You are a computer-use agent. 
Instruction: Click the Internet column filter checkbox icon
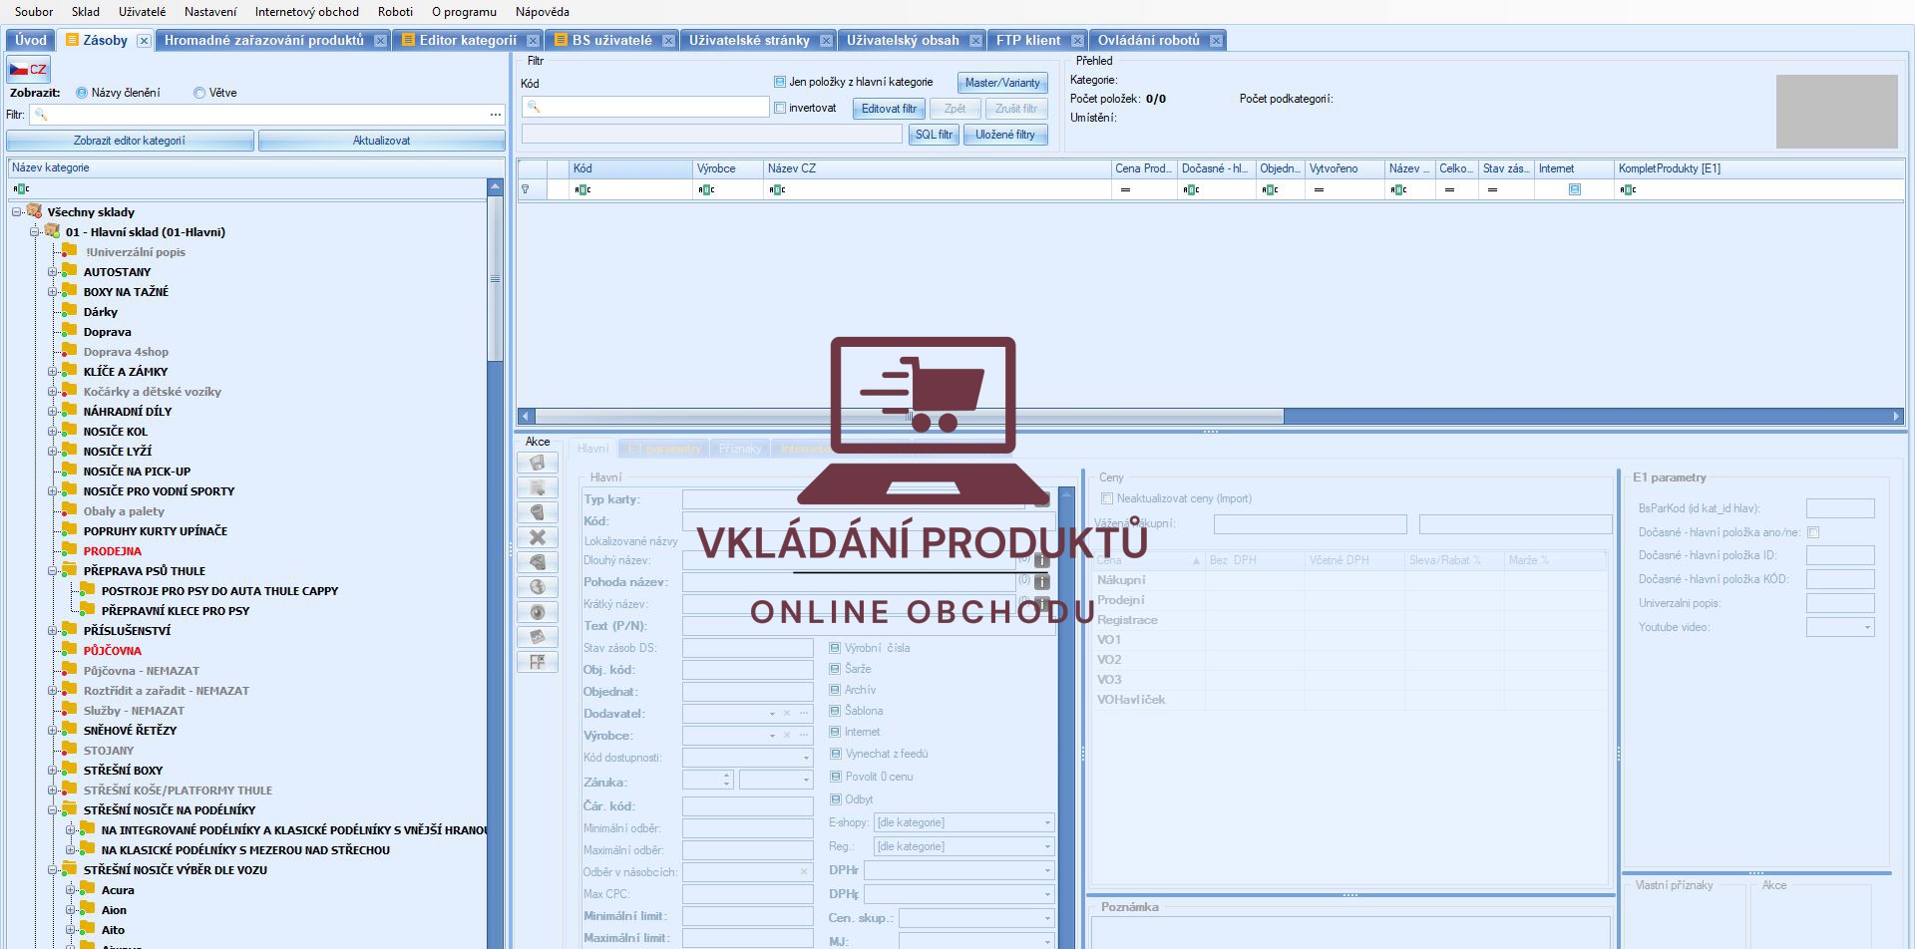1575,189
